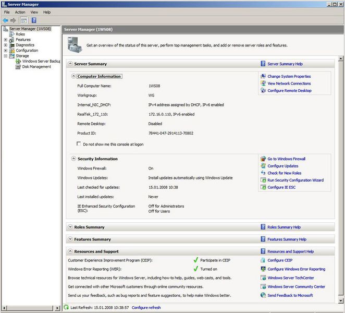Click the main pane scroll up arrow
This screenshot has width=345, height=313.
[x=341, y=58]
